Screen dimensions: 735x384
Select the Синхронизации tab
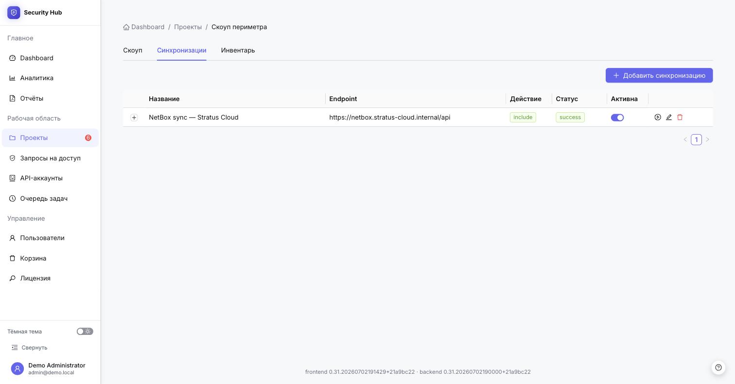pos(182,50)
